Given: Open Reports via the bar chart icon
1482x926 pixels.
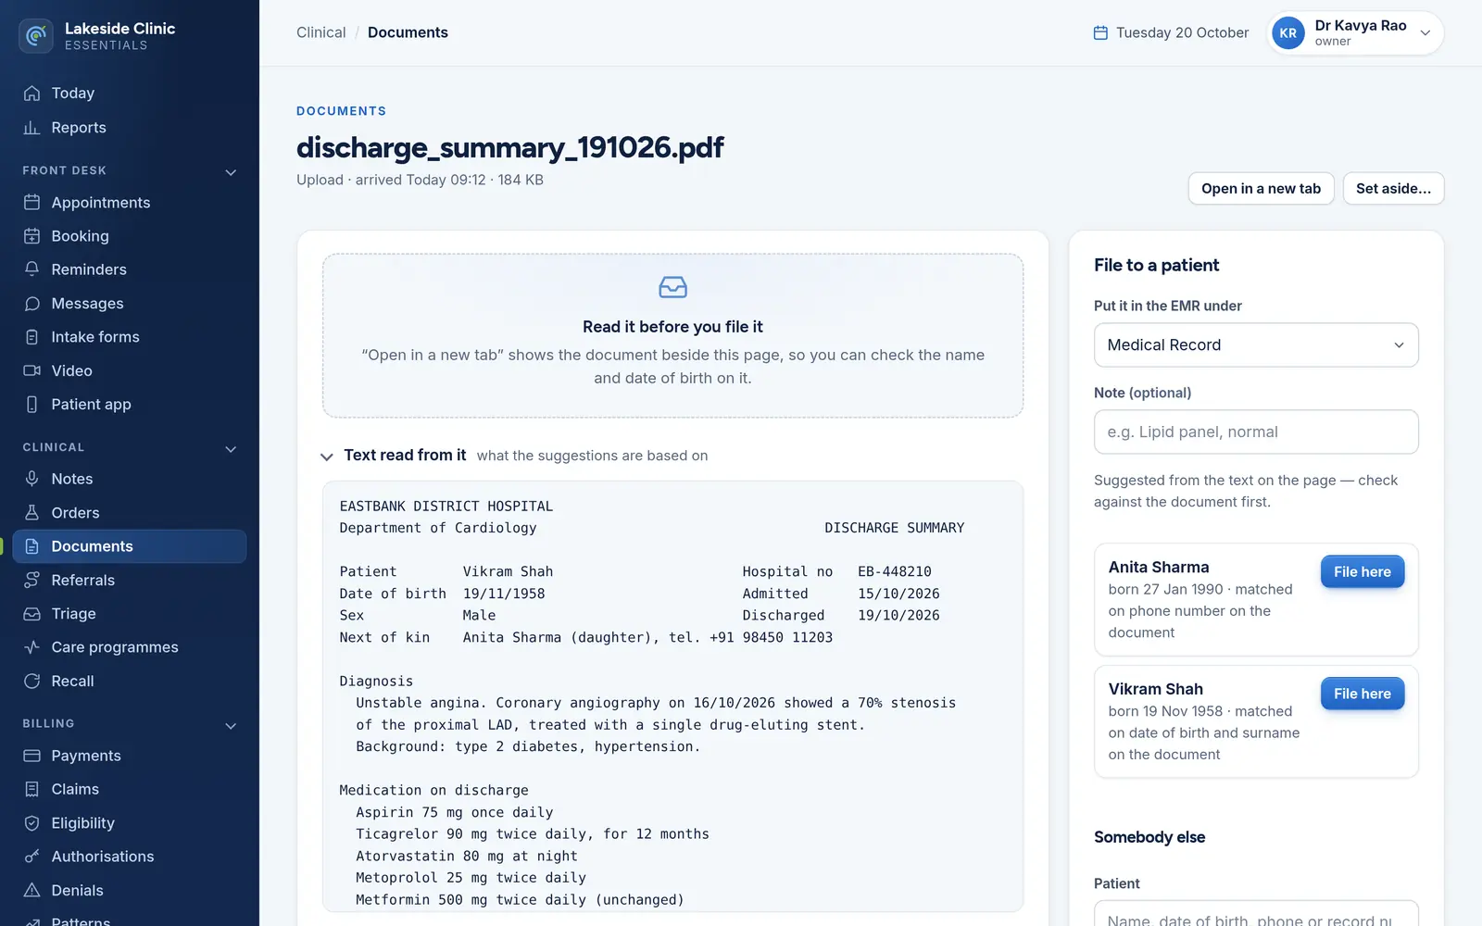Looking at the screenshot, I should 32,128.
